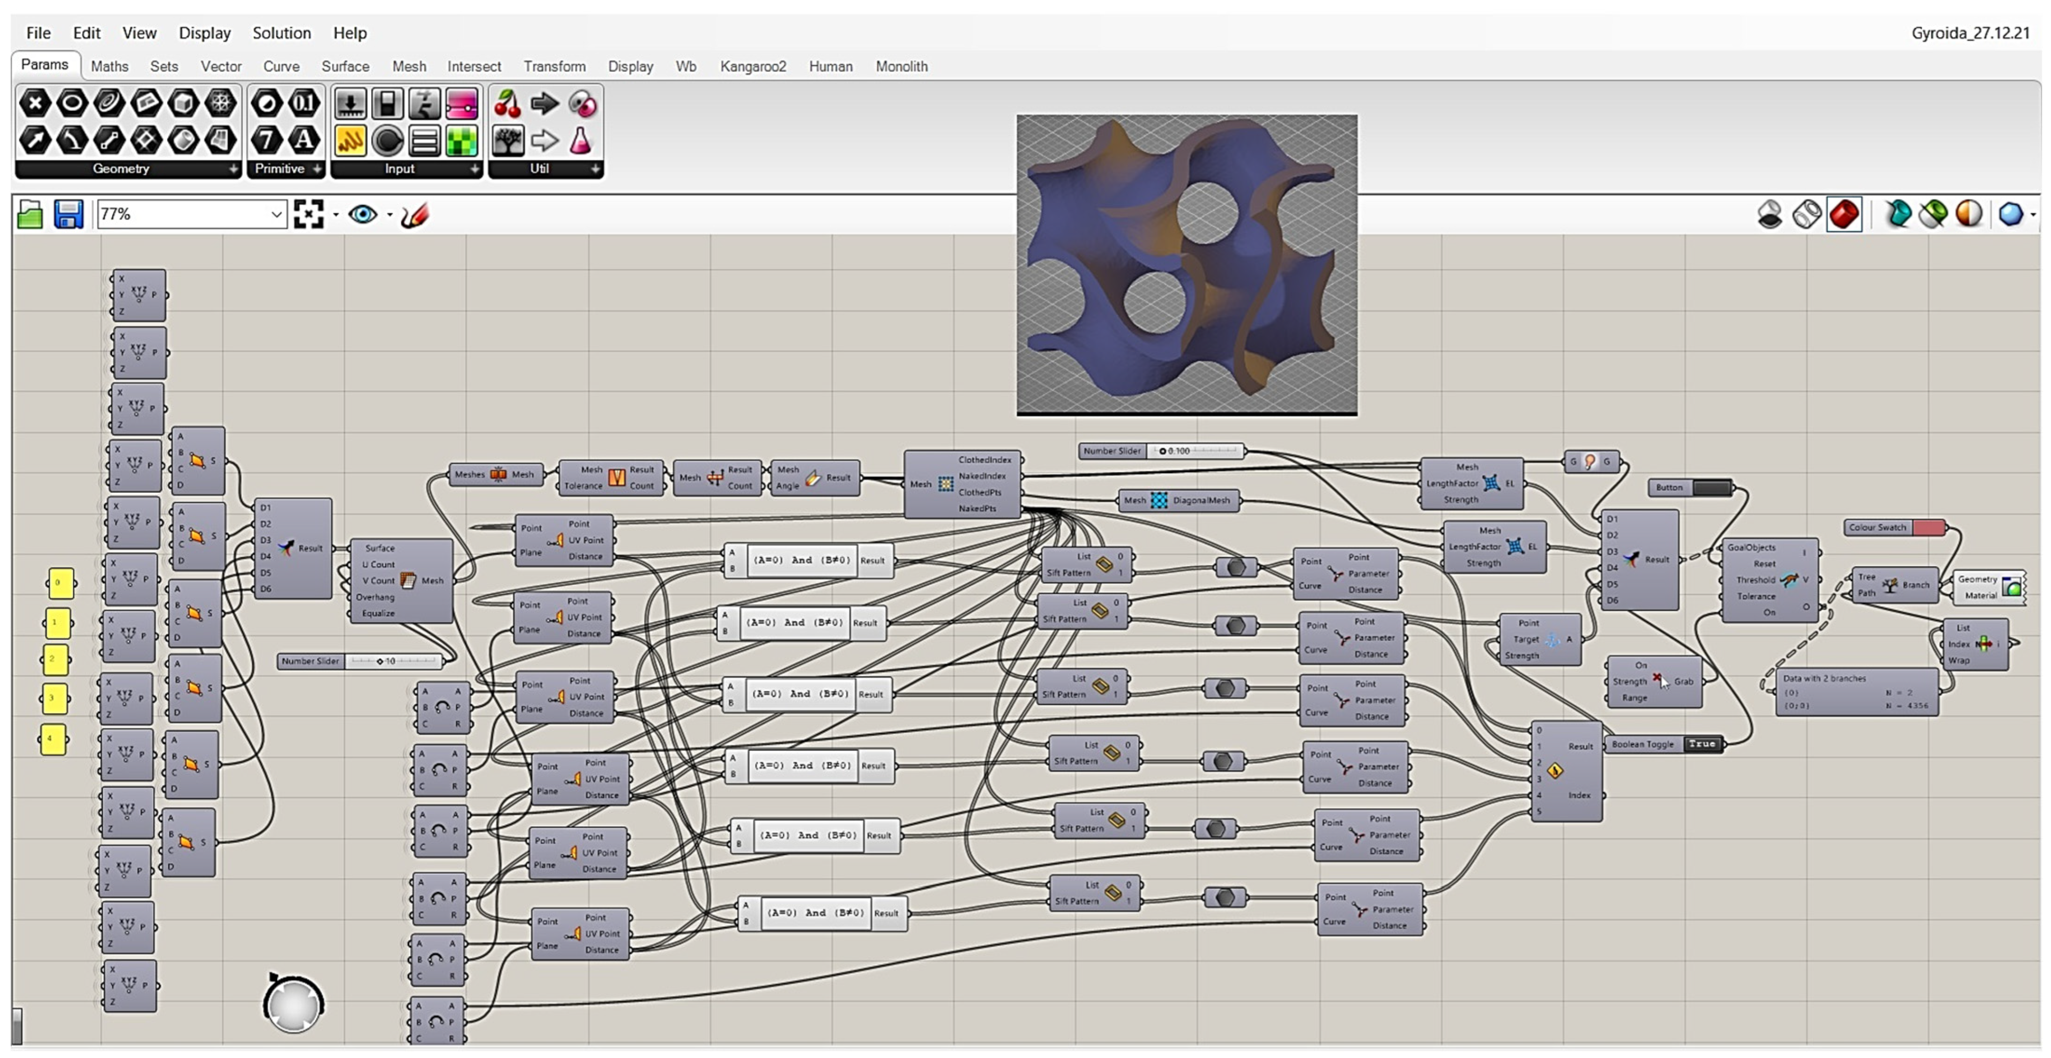Save the document with the floppy icon
This screenshot has height=1058, width=2051.
click(x=69, y=214)
